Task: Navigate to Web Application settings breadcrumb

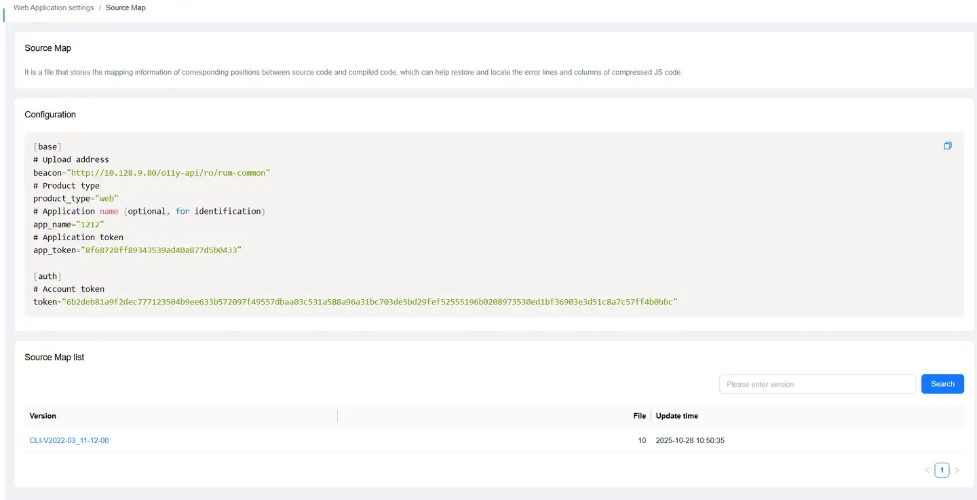Action: point(54,8)
